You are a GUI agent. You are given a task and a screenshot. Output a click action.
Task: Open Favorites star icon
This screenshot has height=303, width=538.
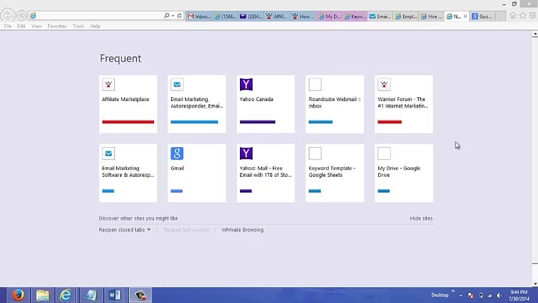pyautogui.click(x=523, y=15)
